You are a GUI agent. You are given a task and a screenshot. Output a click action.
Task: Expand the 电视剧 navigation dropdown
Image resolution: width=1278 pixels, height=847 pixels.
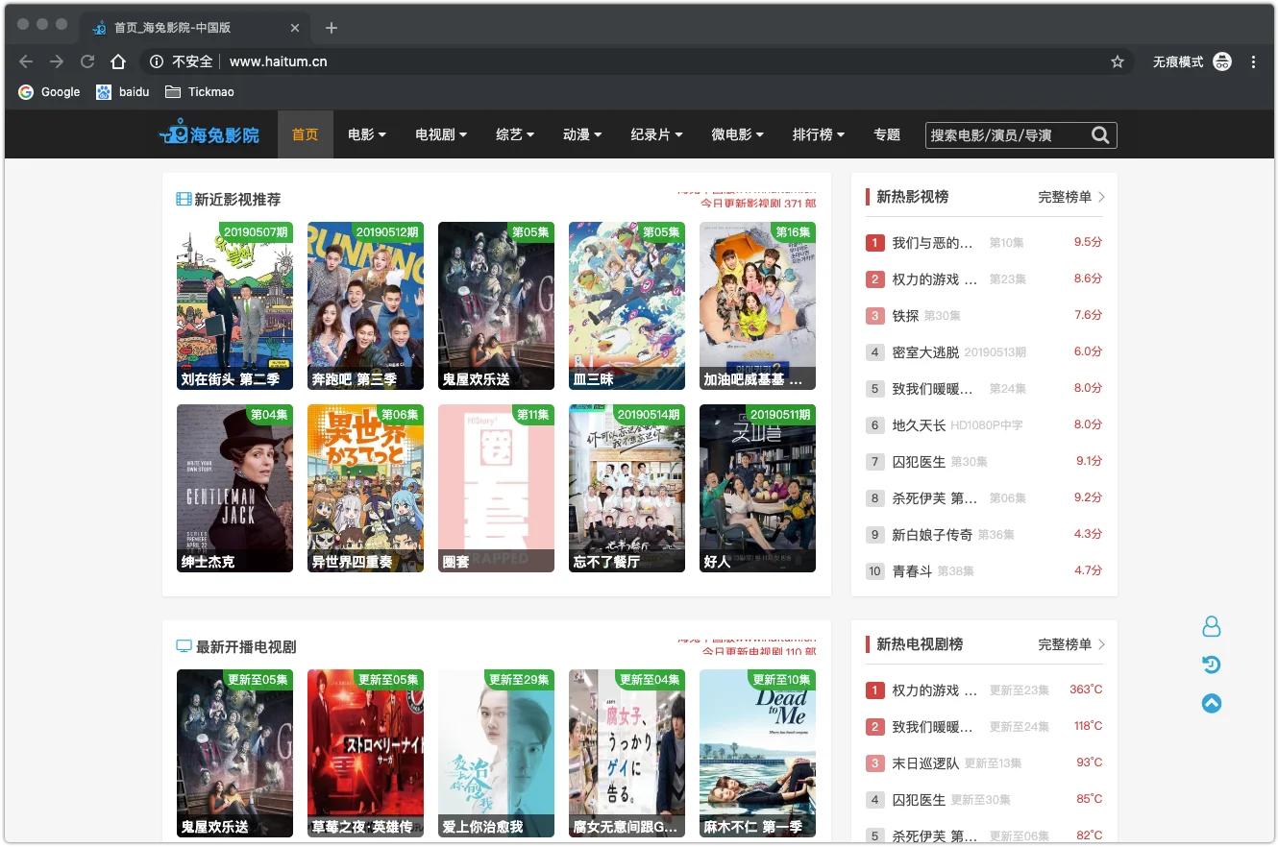pos(441,134)
